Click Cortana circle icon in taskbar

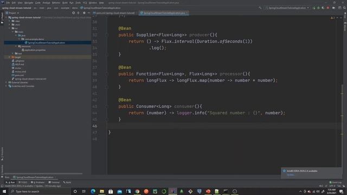[75, 191]
